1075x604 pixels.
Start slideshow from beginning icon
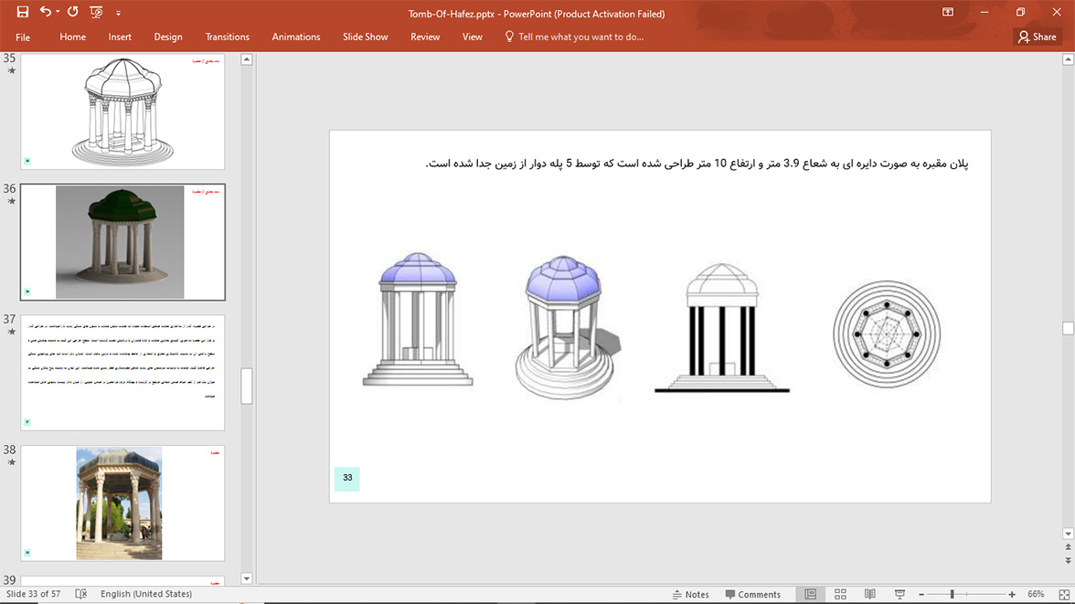pos(96,13)
